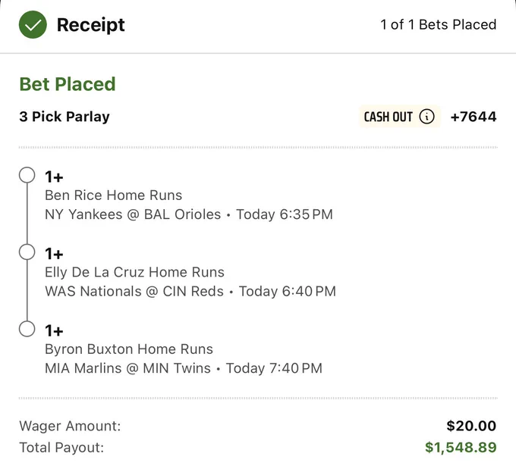Open WAS Nationals @ CIN Reds game
516x469 pixels.
coord(134,291)
